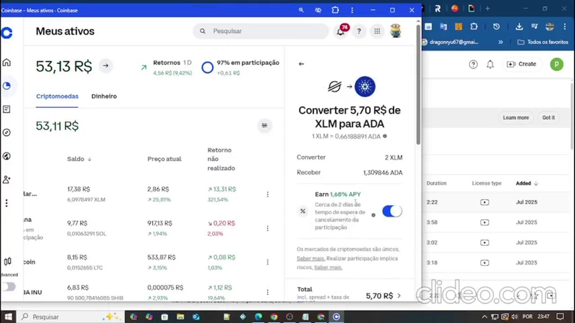Open the green P profile avatar in background window
Viewport: 575px width, 323px height.
(x=557, y=64)
